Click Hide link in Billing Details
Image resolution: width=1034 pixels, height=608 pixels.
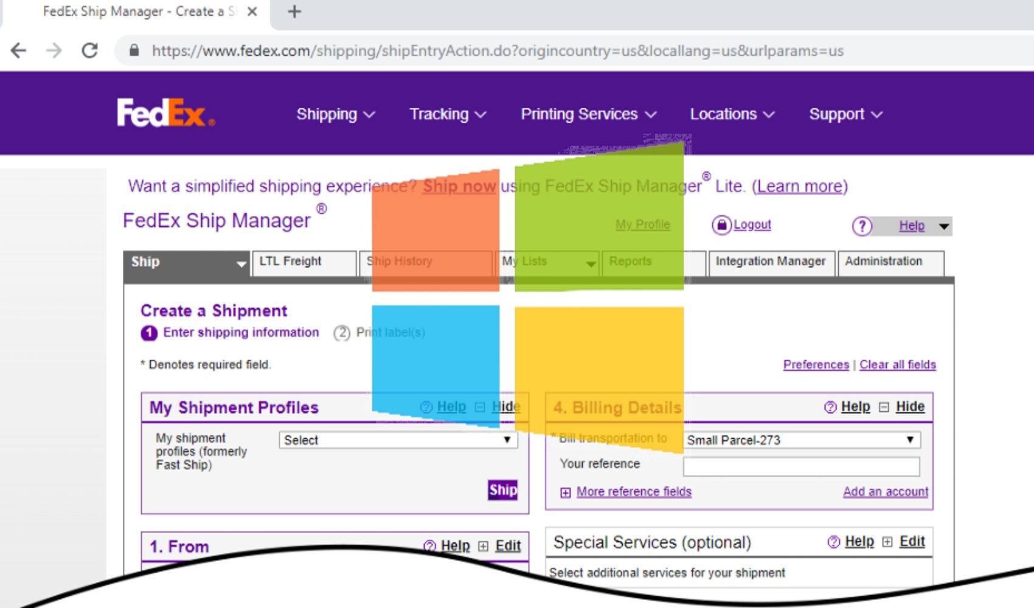pyautogui.click(x=910, y=406)
